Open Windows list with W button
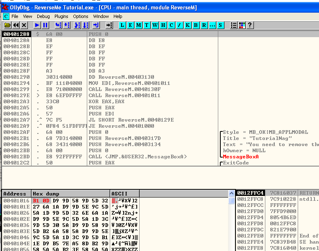Screen dimensions: 319x251 155,25
